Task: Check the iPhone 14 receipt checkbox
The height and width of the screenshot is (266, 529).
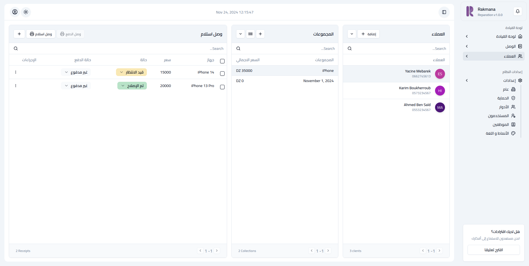Action: [222, 74]
